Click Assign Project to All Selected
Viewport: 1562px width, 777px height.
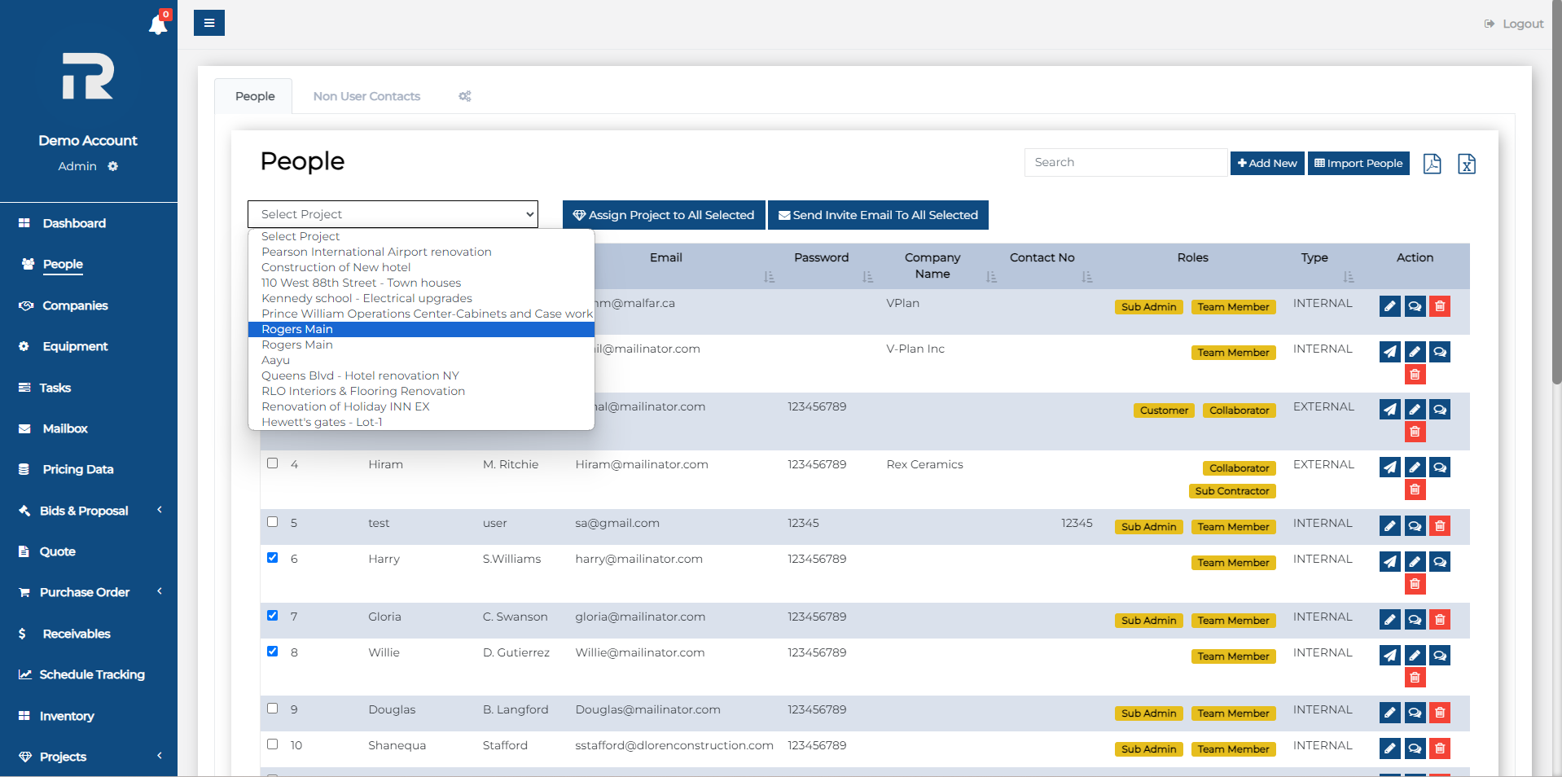tap(664, 215)
